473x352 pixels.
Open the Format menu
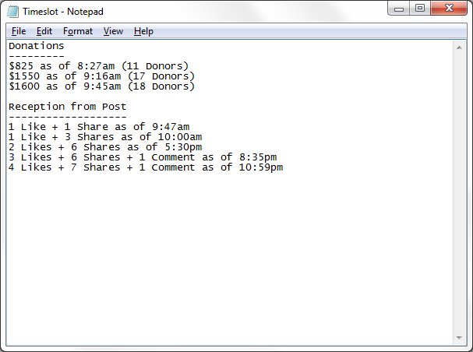(78, 31)
